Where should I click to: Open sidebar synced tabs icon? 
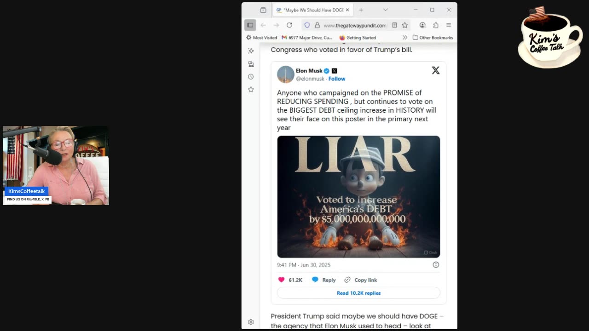click(x=251, y=64)
